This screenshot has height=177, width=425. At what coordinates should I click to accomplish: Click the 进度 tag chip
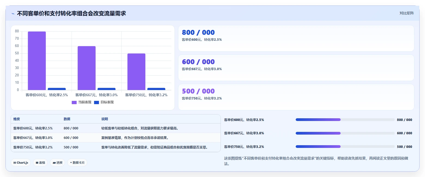pos(57,163)
